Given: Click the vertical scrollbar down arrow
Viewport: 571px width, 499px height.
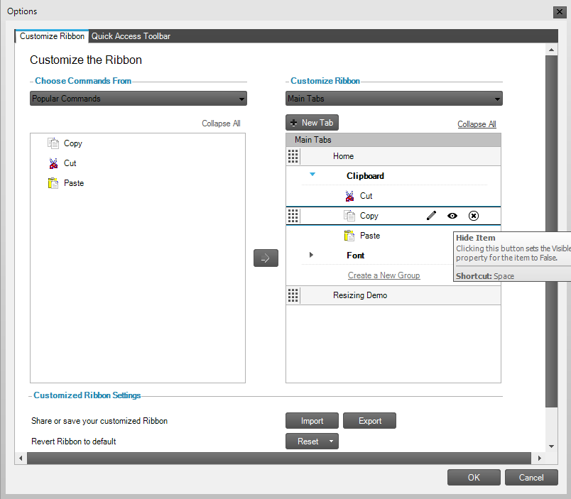Looking at the screenshot, I should (x=552, y=446).
